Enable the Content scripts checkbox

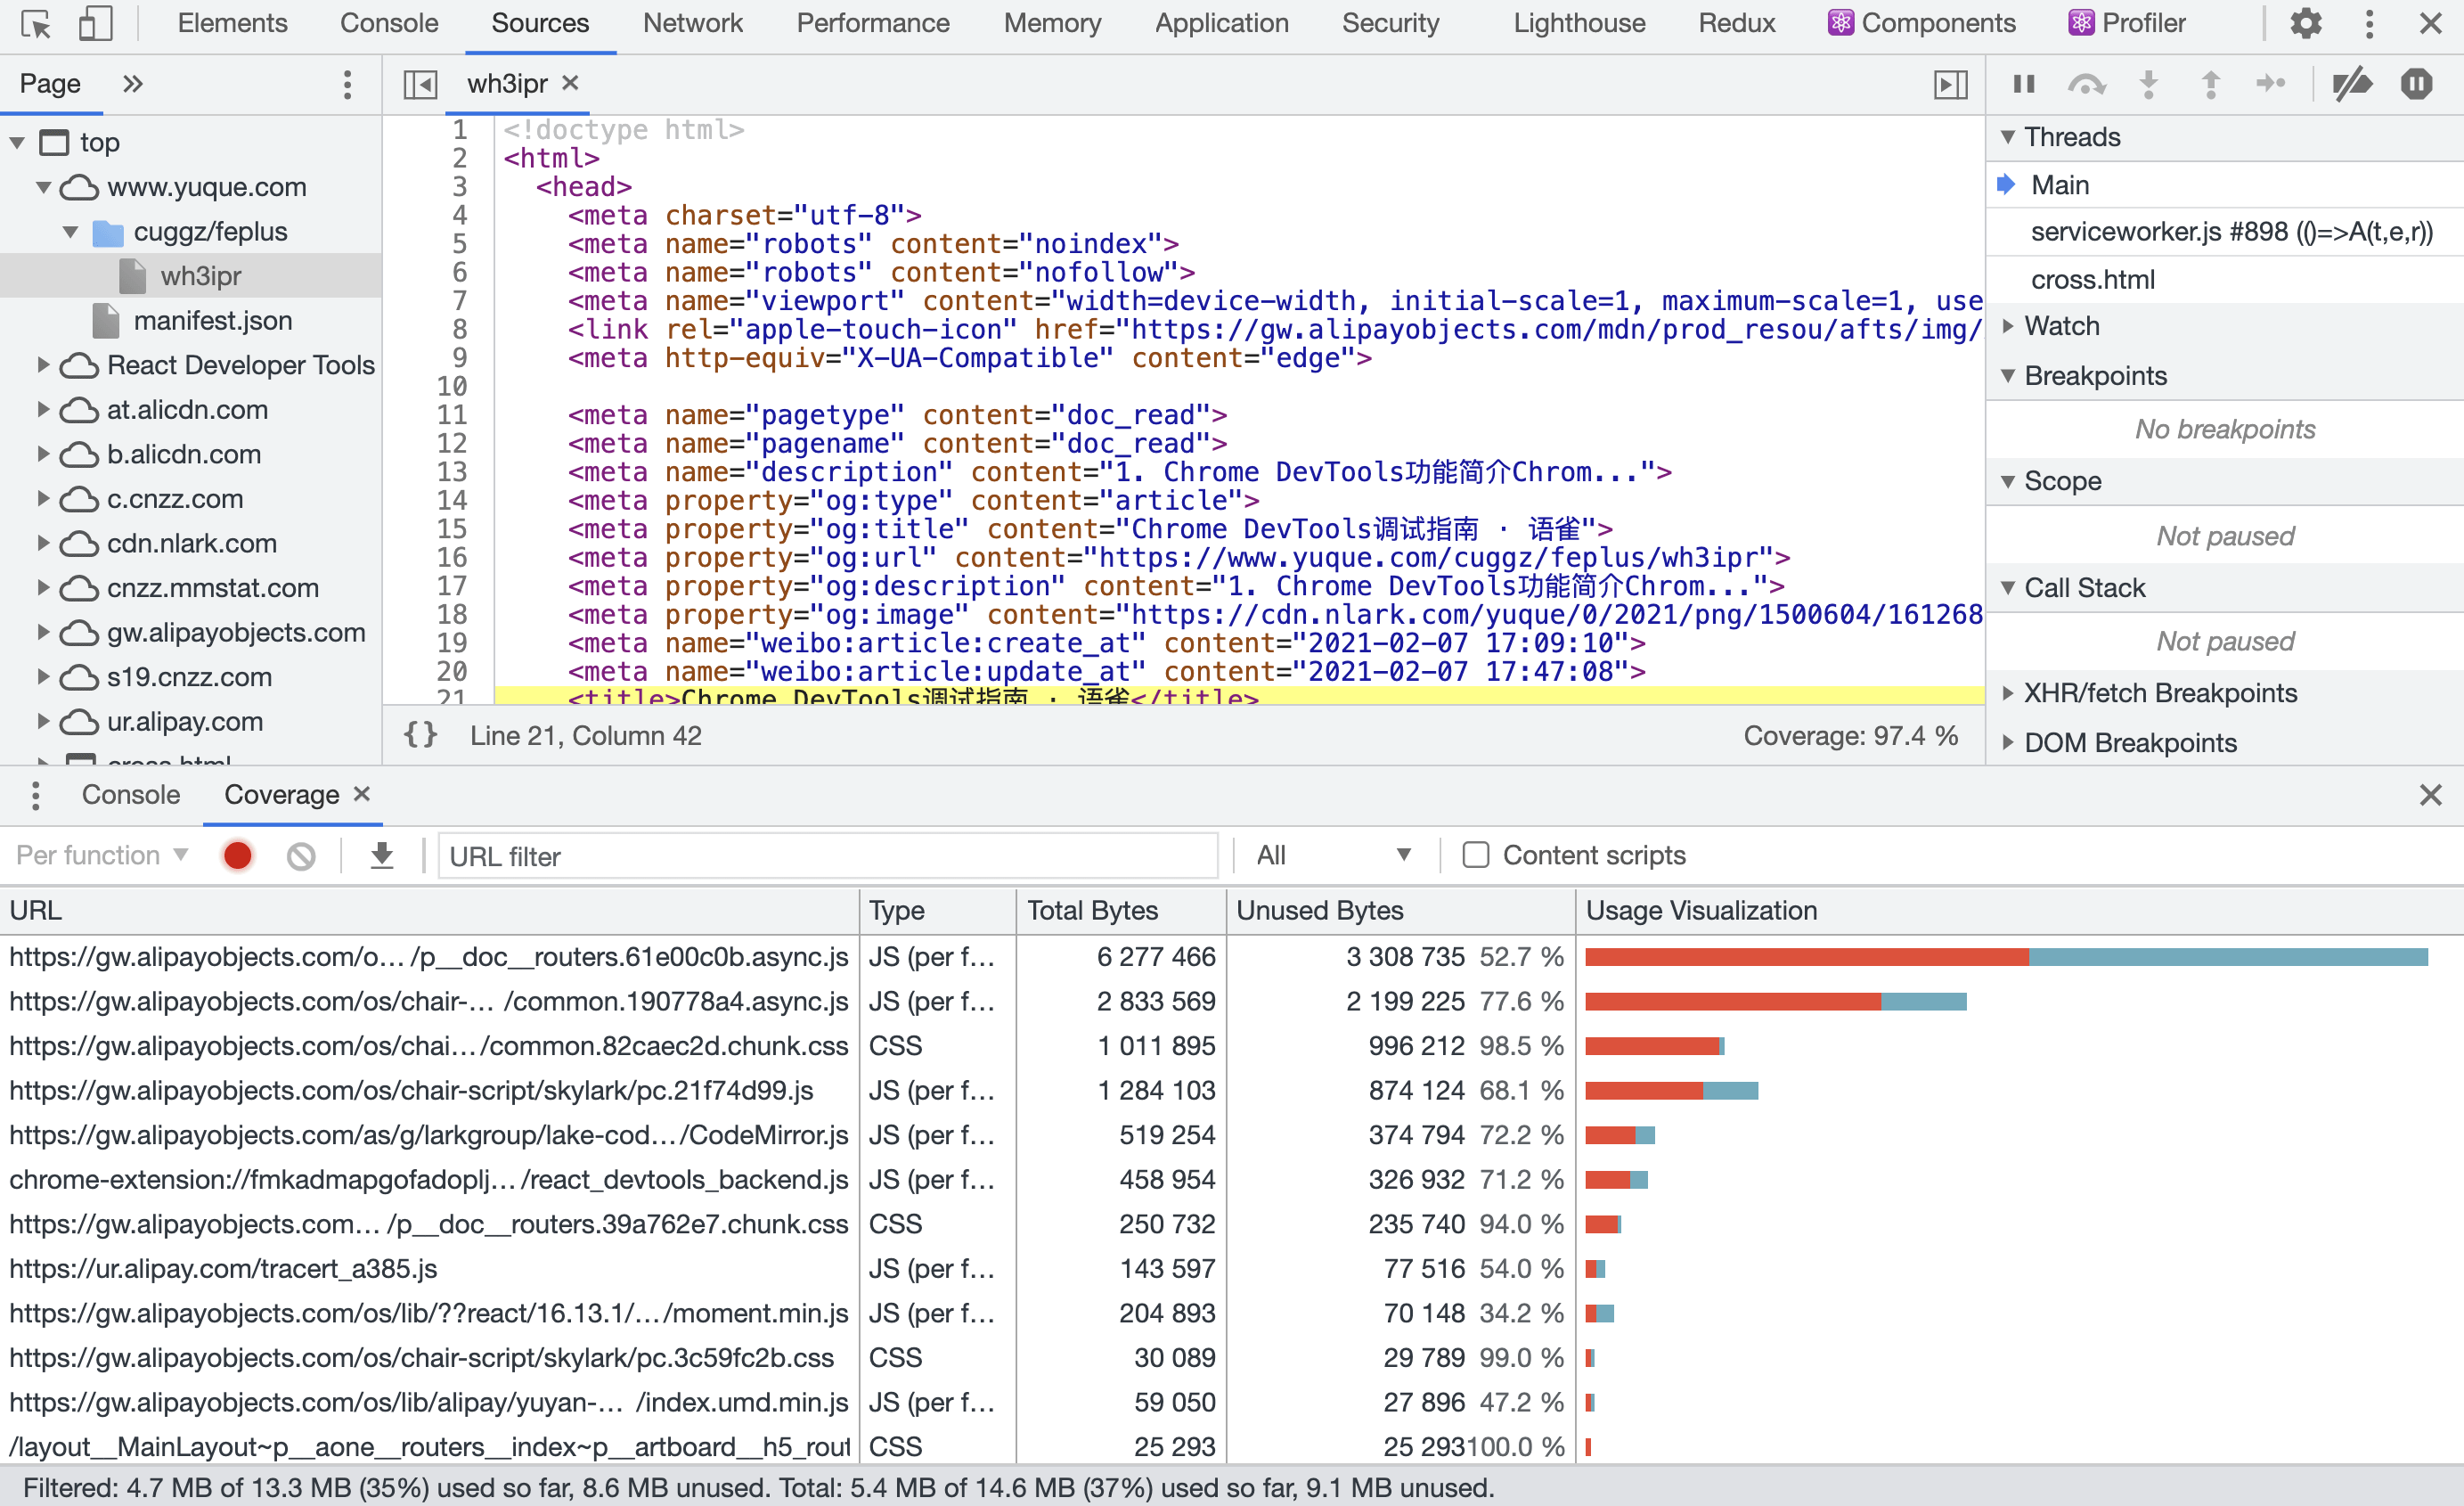tap(1476, 855)
